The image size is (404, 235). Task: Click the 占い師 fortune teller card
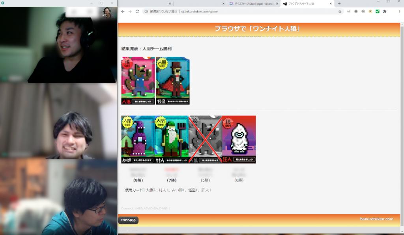[x=138, y=139]
